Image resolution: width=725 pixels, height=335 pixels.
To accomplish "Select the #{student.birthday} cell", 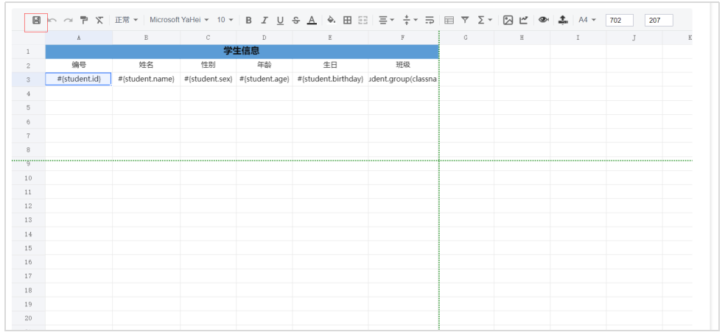I will tap(330, 79).
